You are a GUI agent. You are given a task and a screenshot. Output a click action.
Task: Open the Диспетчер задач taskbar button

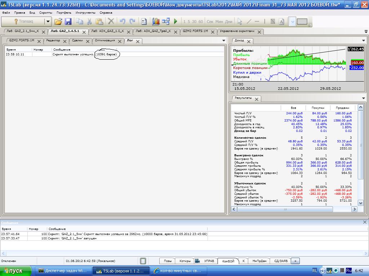[x=63, y=271]
